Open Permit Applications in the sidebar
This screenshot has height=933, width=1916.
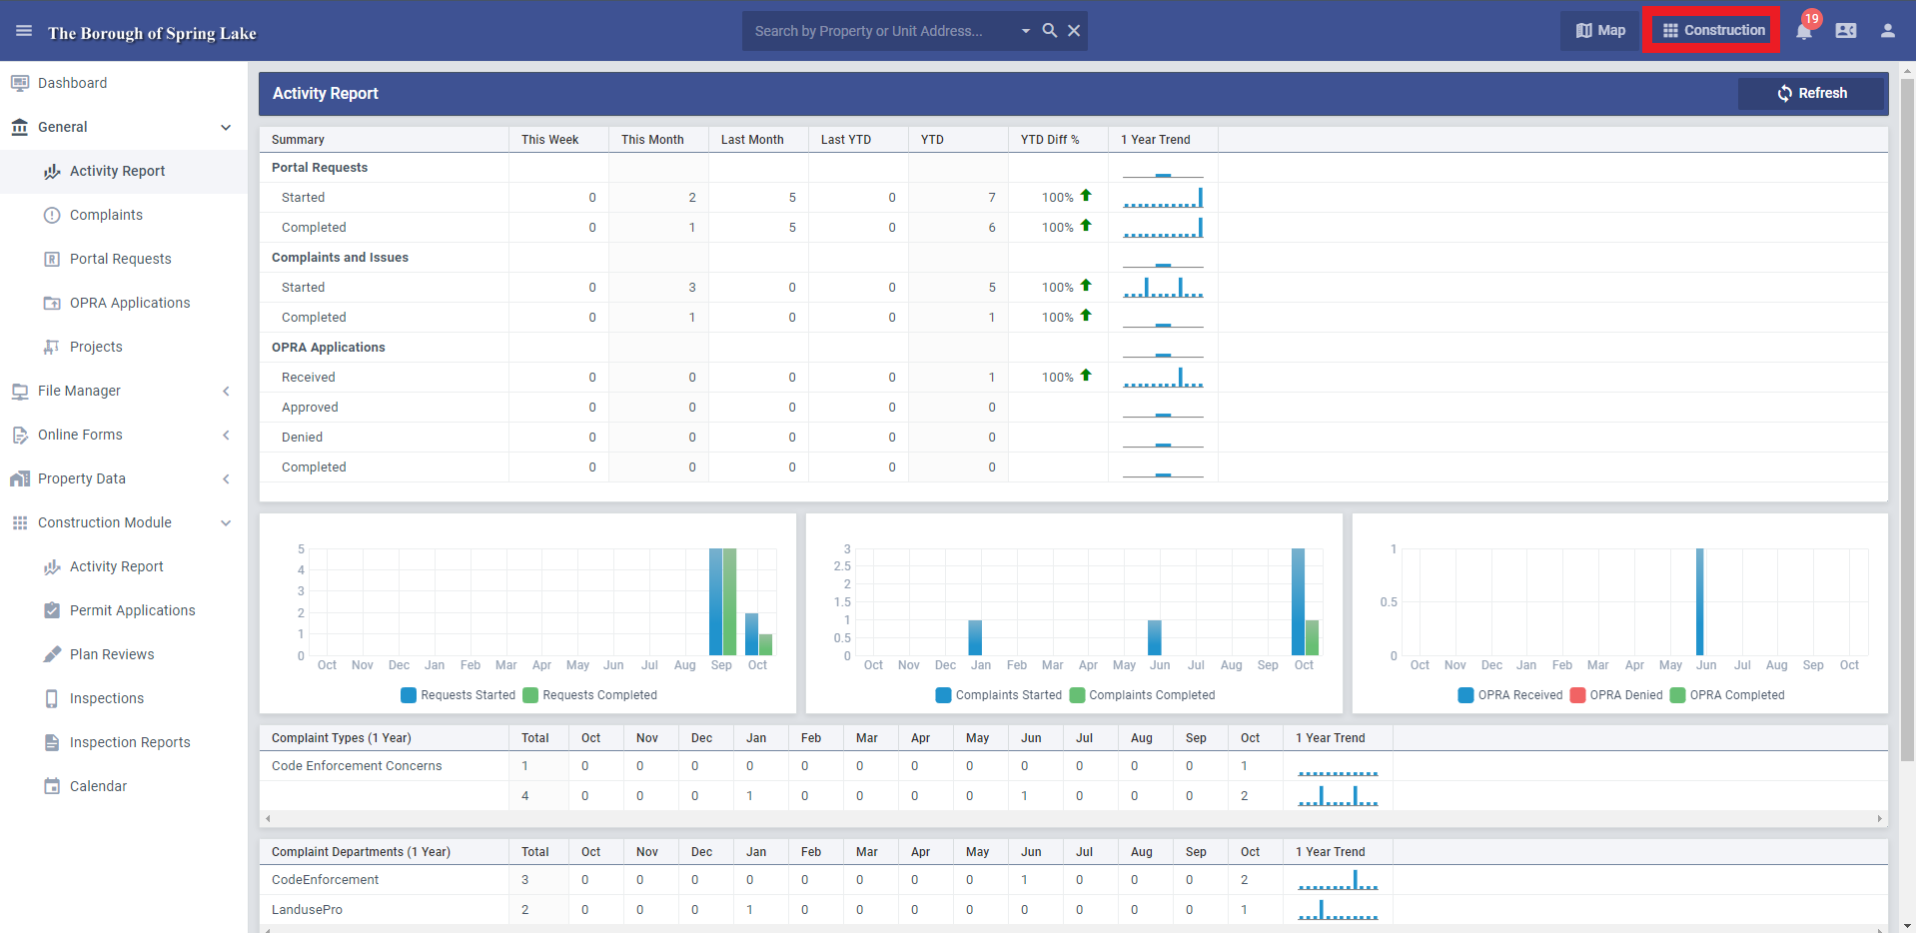pyautogui.click(x=132, y=610)
